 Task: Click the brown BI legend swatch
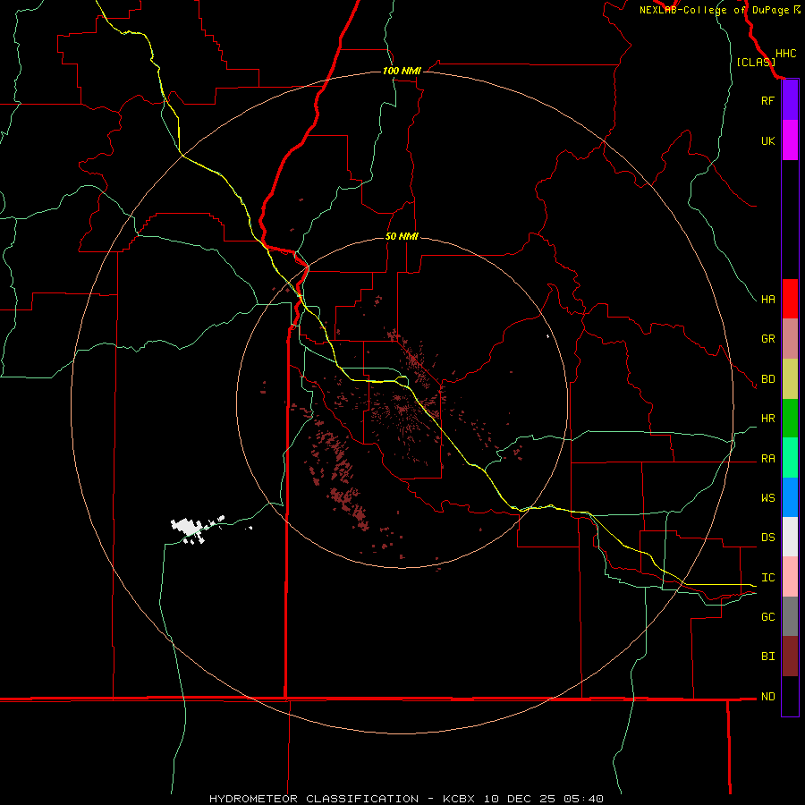(790, 657)
